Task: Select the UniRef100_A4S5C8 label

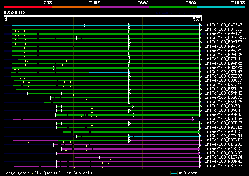Action: tap(223, 149)
